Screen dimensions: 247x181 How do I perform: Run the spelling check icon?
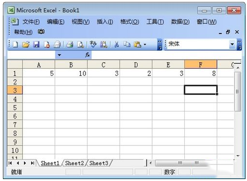93,44
